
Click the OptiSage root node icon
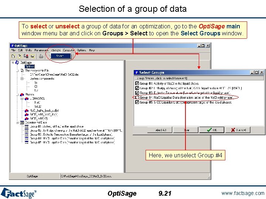point(17,62)
